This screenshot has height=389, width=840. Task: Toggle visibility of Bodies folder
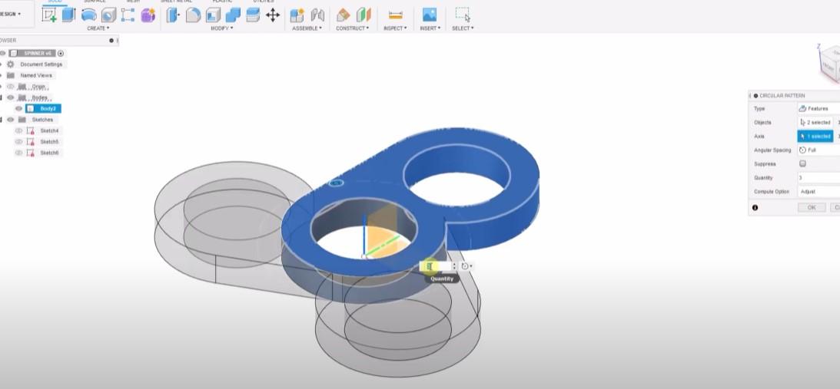(x=11, y=97)
